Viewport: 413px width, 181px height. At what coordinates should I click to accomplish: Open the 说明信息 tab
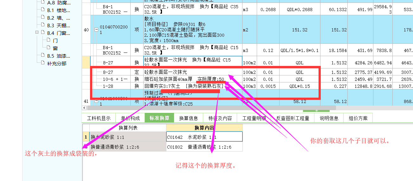coord(329,118)
